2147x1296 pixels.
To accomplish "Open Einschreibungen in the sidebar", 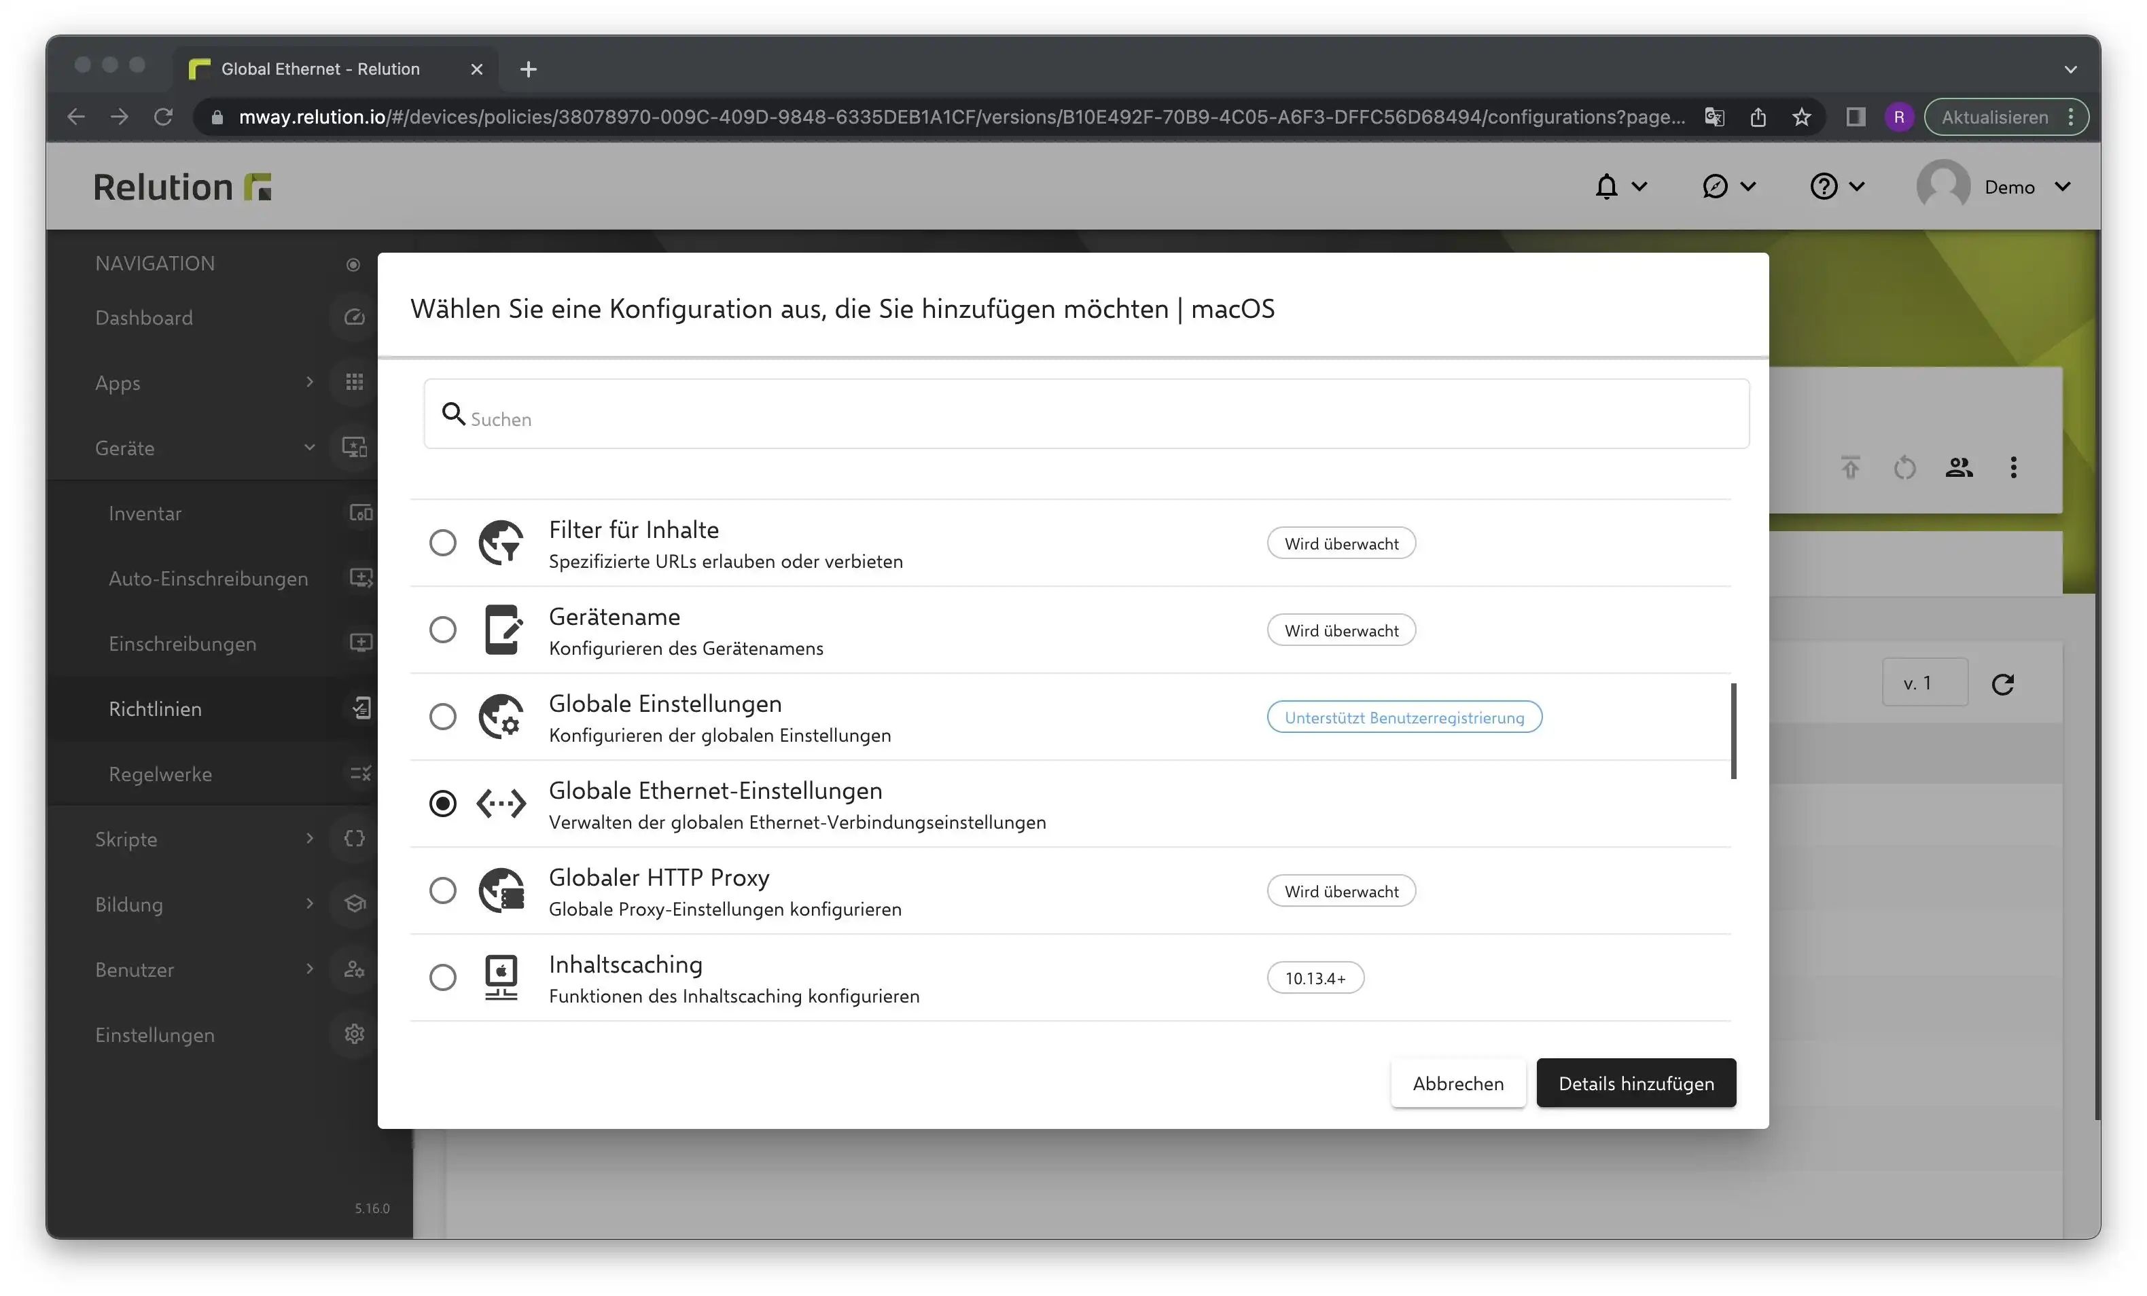I will click(x=182, y=644).
